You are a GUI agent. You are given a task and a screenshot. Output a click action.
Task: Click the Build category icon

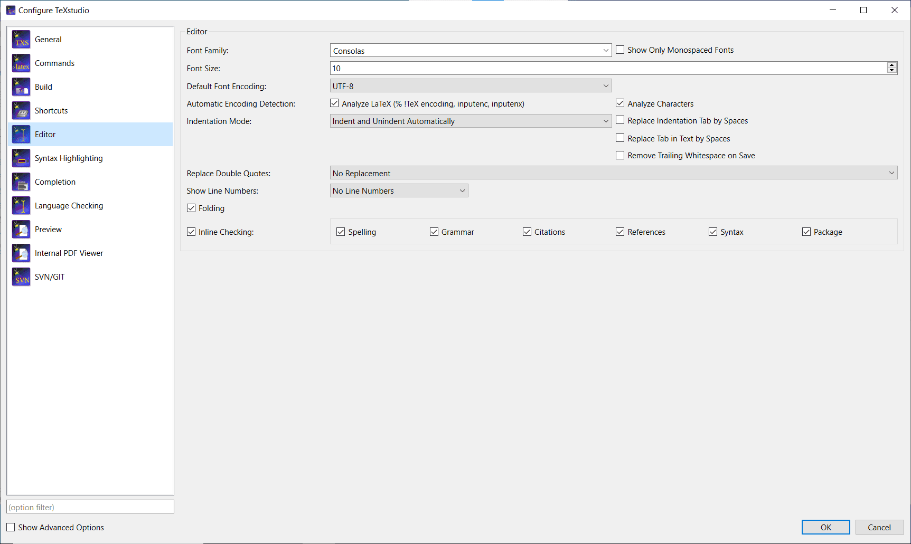click(x=21, y=87)
